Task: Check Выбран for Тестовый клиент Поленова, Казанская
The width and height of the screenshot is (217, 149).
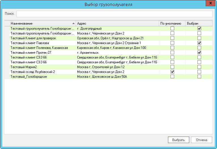Action: (199, 48)
